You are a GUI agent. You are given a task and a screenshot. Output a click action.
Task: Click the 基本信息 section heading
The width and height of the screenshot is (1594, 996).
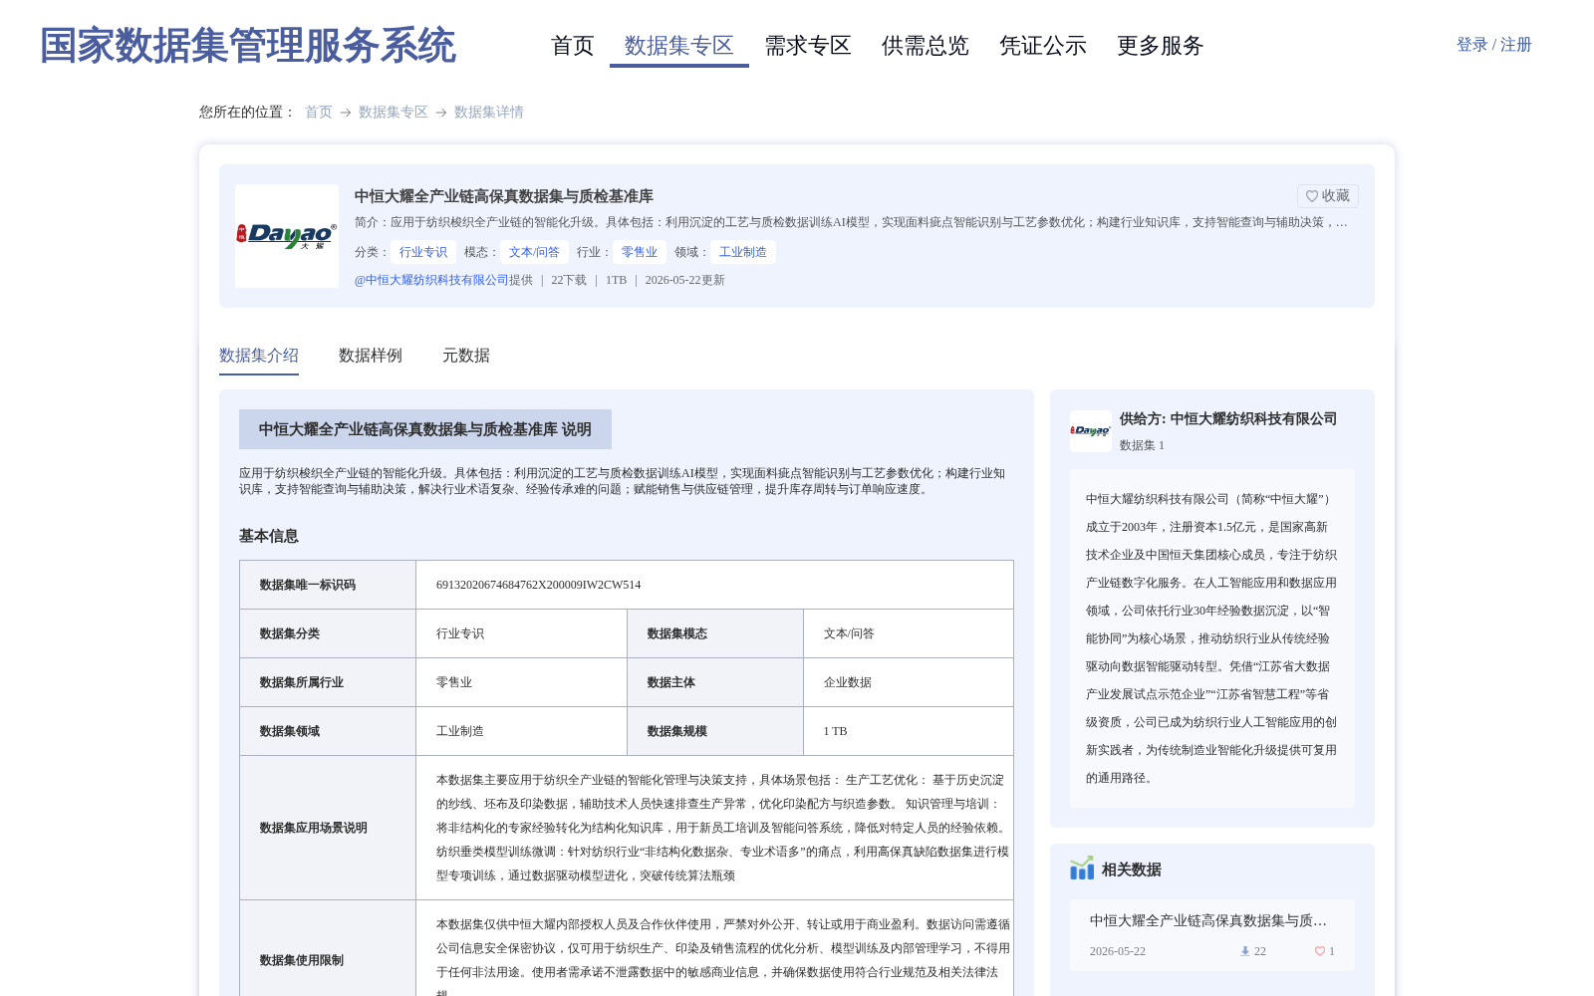(269, 536)
